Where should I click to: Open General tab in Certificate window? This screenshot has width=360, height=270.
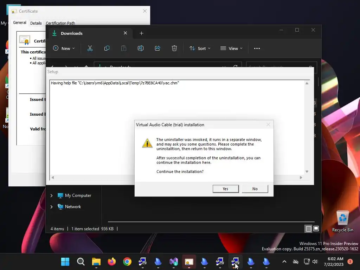click(20, 22)
